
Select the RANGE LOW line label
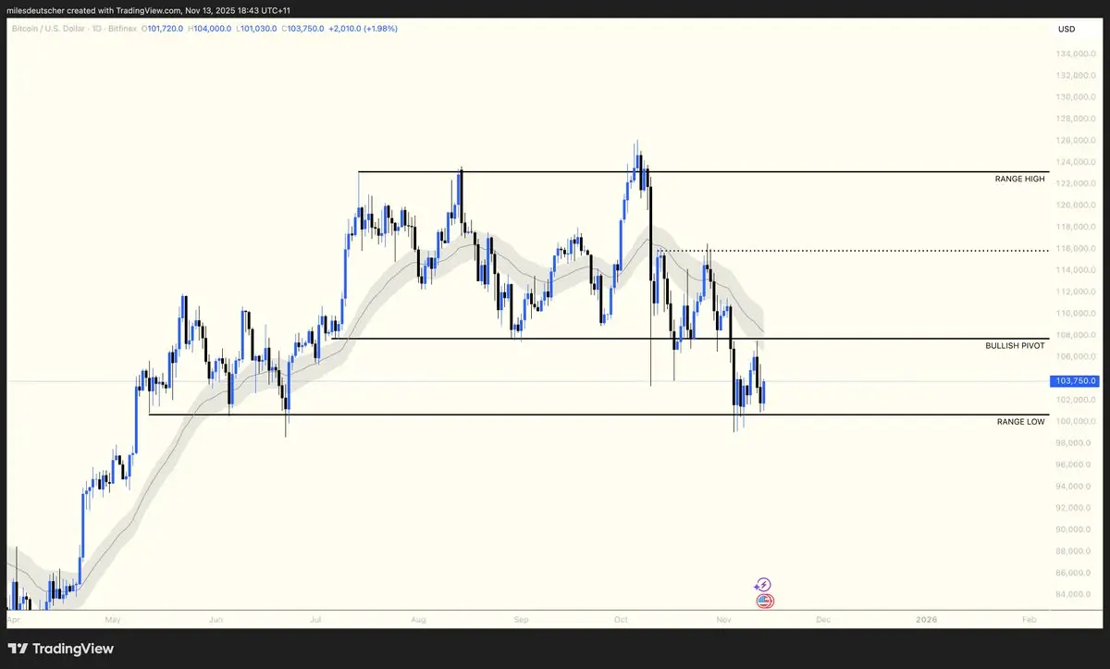click(x=1021, y=421)
